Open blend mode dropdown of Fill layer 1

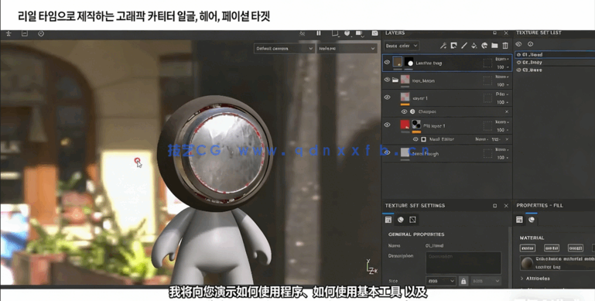(x=502, y=122)
